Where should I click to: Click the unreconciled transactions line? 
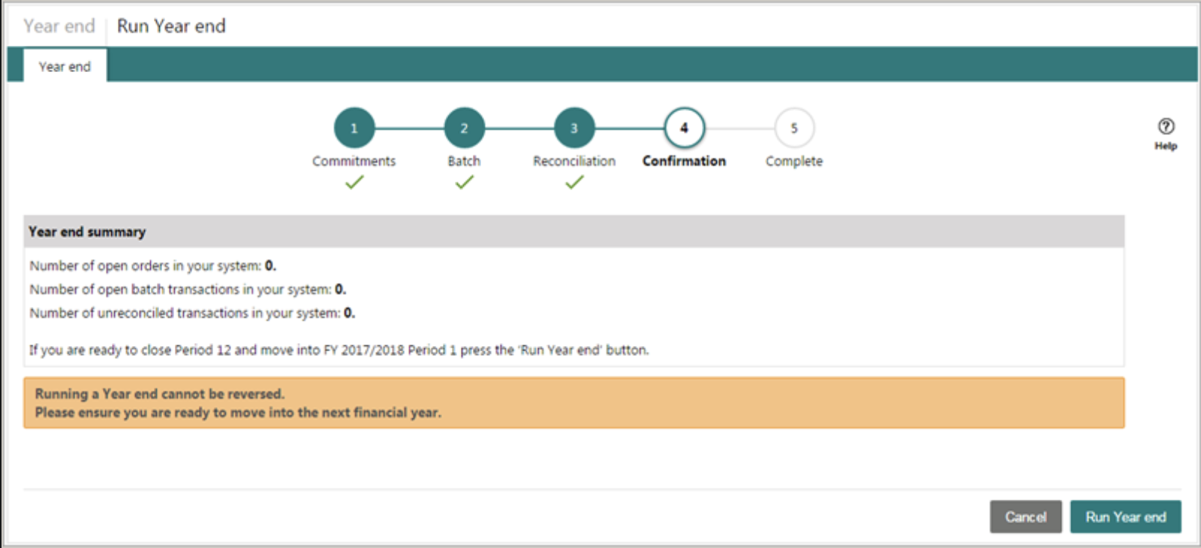(192, 312)
